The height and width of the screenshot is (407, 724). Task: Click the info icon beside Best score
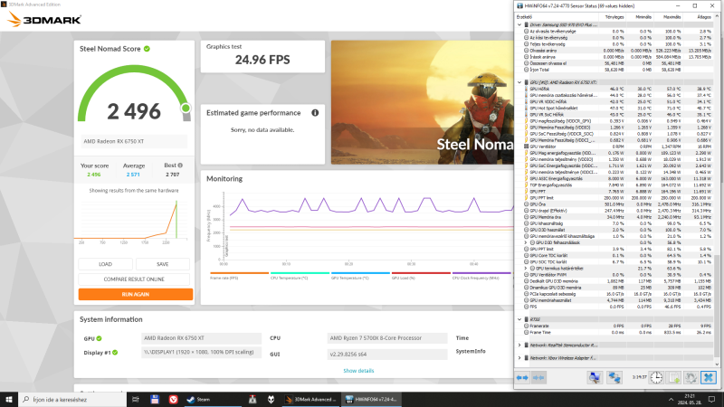point(180,166)
